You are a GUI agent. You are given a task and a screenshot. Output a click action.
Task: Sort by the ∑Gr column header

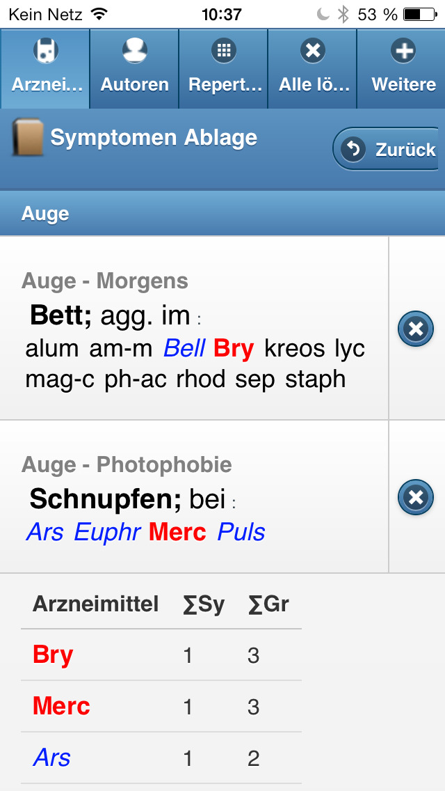click(x=268, y=604)
